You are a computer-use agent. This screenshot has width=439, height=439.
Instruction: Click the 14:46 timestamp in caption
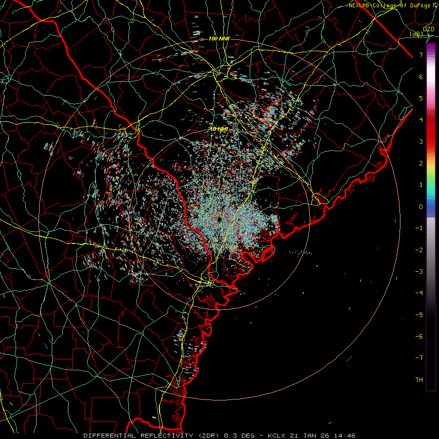click(344, 436)
